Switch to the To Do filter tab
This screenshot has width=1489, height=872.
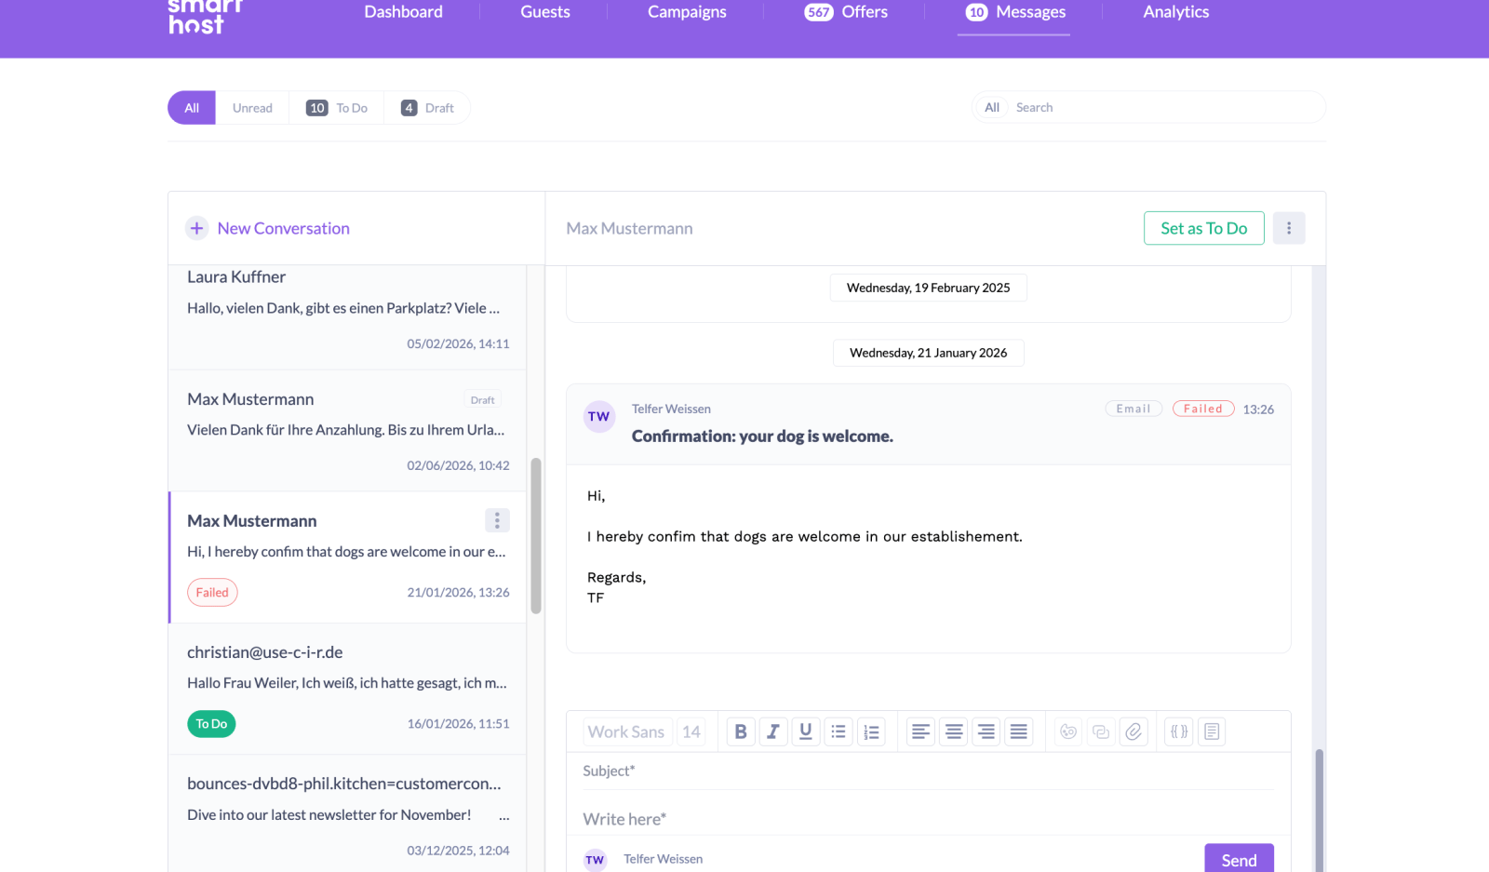coord(337,108)
